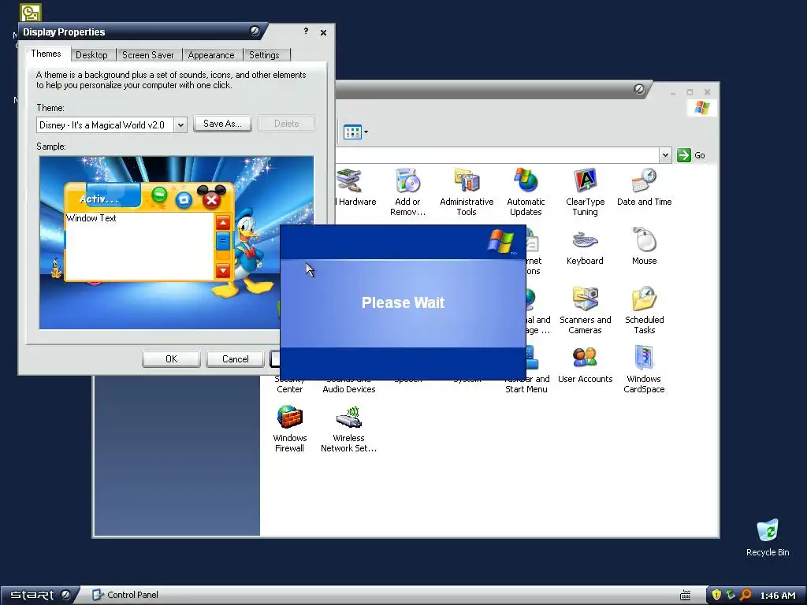Image resolution: width=807 pixels, height=605 pixels.
Task: Open the Views toolbar button in Control Panel
Action: click(x=355, y=132)
